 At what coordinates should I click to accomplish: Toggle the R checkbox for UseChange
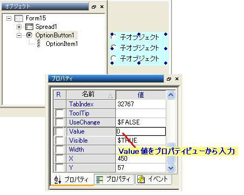[60, 122]
